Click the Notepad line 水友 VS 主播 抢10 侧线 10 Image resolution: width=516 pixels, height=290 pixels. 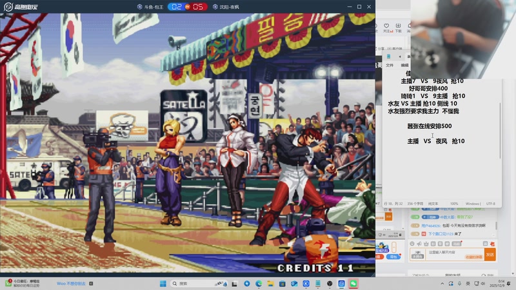click(422, 104)
